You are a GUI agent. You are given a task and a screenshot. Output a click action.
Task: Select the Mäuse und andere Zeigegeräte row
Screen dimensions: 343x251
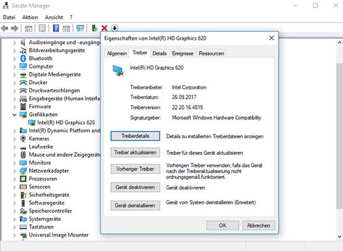[x=65, y=155]
